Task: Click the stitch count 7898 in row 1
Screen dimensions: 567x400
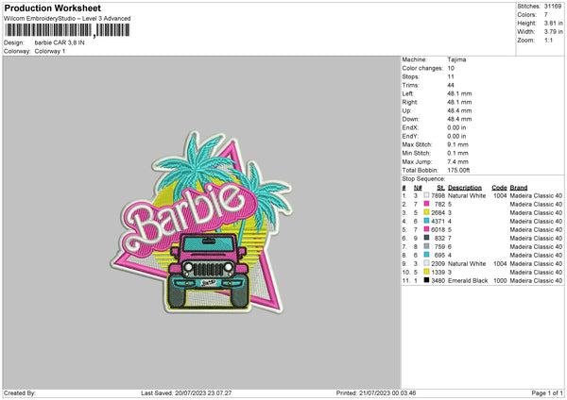Action: tap(438, 195)
